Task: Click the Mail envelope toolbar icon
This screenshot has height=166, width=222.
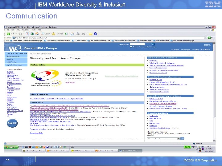Action: tap(72, 34)
